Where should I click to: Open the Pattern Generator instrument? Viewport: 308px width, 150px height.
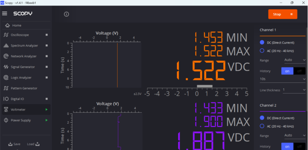[x=26, y=88]
